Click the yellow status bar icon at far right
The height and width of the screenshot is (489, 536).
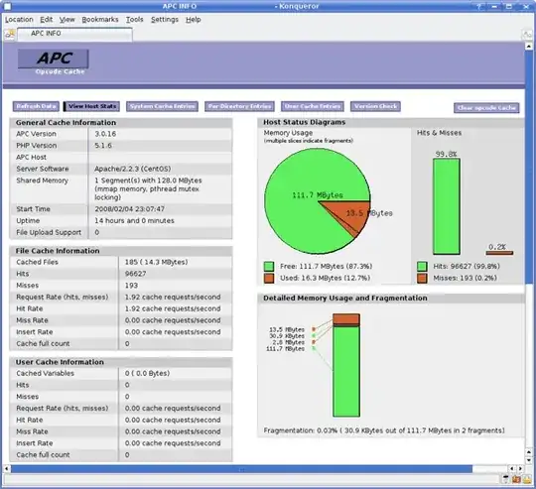tap(527, 479)
